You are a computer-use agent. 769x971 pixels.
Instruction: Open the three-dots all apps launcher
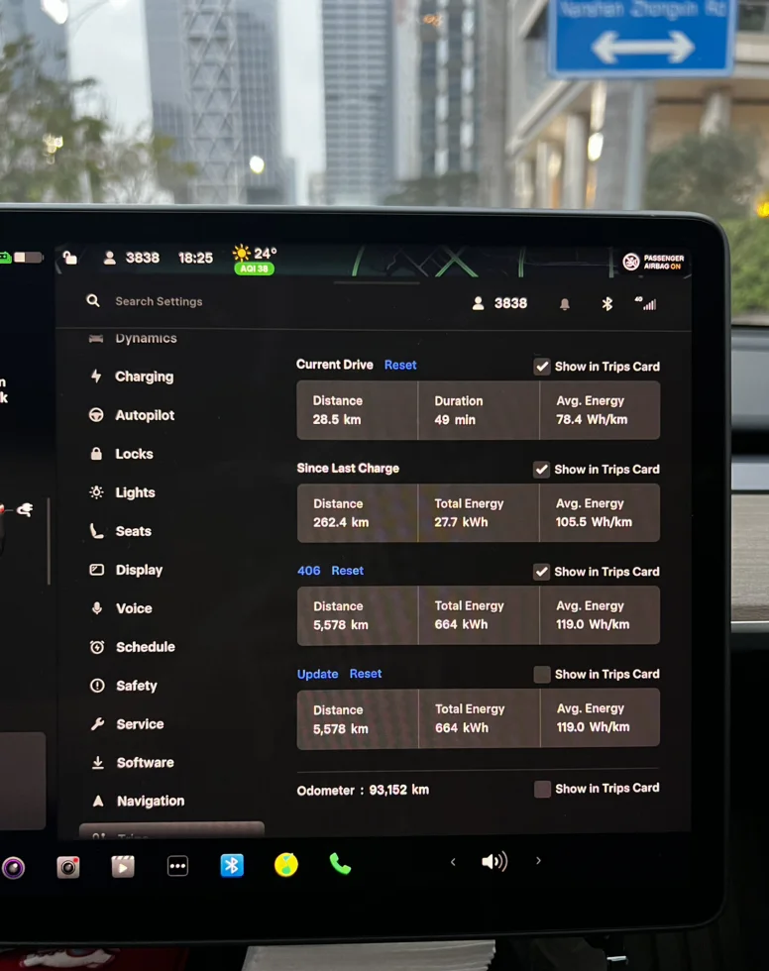(x=177, y=867)
